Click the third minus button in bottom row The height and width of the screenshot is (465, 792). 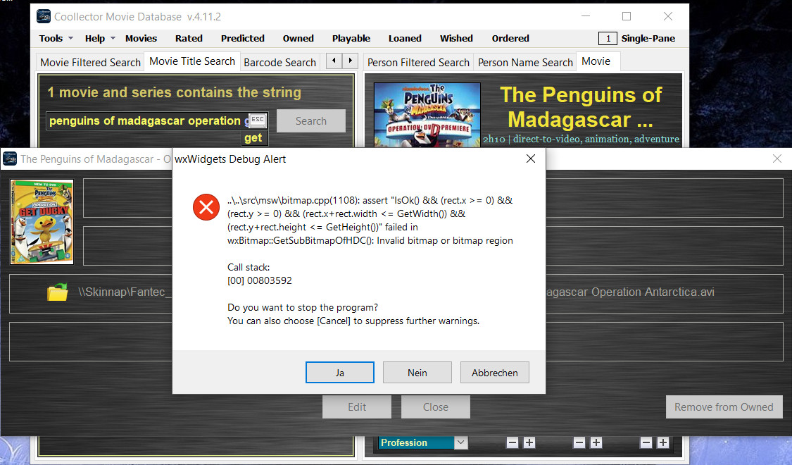coord(646,442)
